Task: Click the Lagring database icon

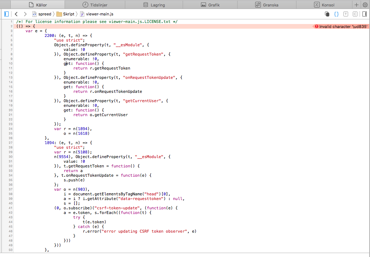Action: click(x=146, y=5)
